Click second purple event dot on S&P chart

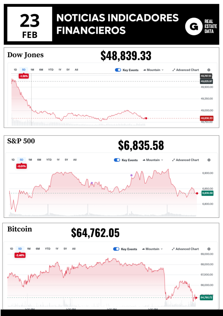tap(132, 175)
